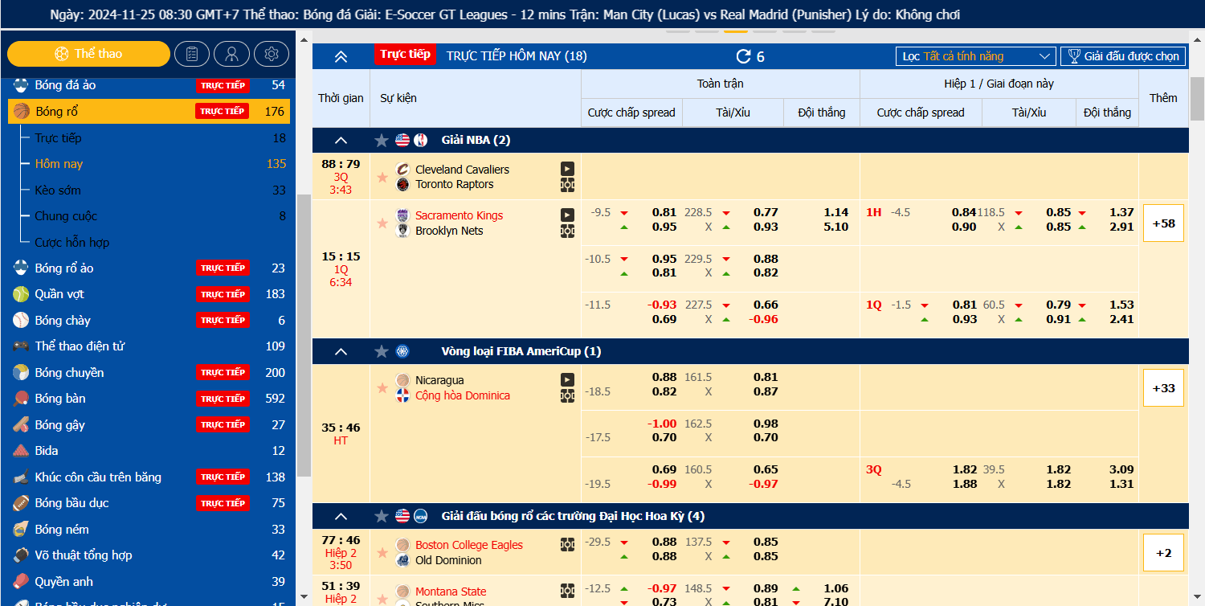Click the Bóng gậy cricket icon
Image resolution: width=1205 pixels, height=606 pixels.
[21, 425]
